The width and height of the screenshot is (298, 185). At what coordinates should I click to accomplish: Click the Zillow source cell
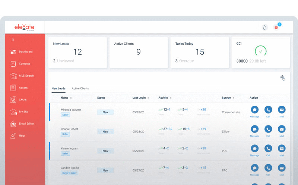(226, 132)
